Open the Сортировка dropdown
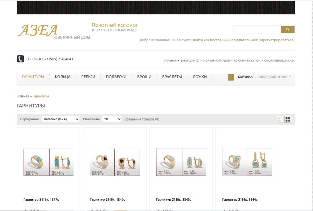Viewport: 313px width, 211px height. click(x=61, y=119)
